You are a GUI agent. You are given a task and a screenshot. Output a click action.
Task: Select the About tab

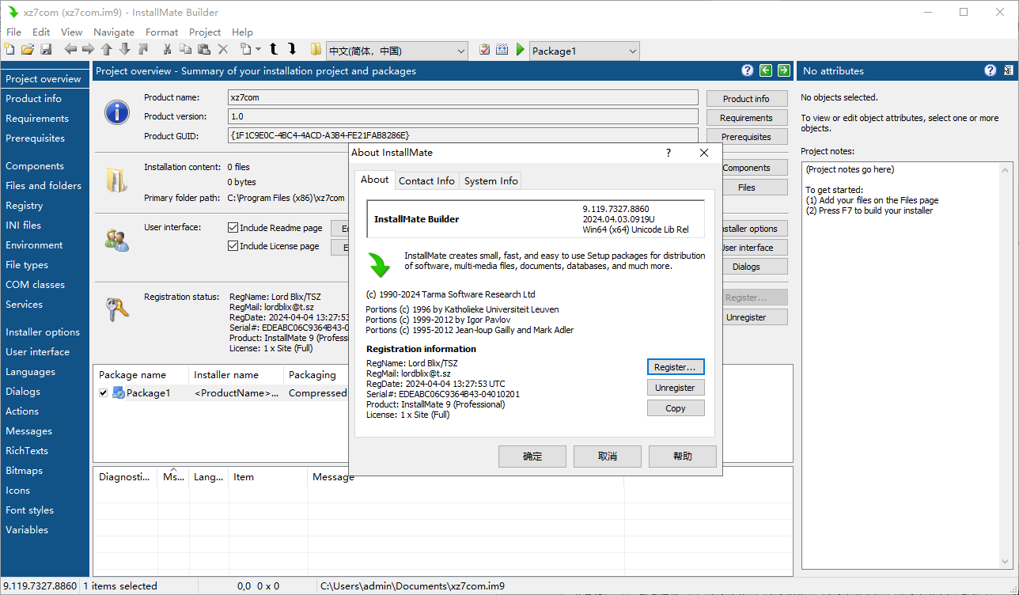(x=374, y=180)
